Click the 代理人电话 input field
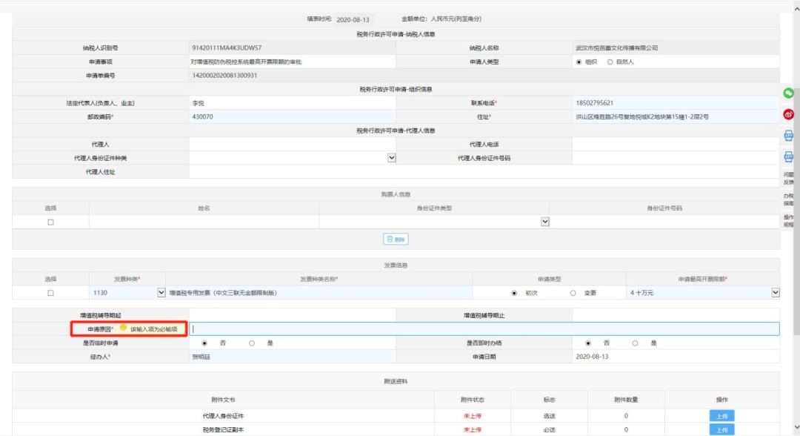This screenshot has height=436, width=800. click(676, 145)
